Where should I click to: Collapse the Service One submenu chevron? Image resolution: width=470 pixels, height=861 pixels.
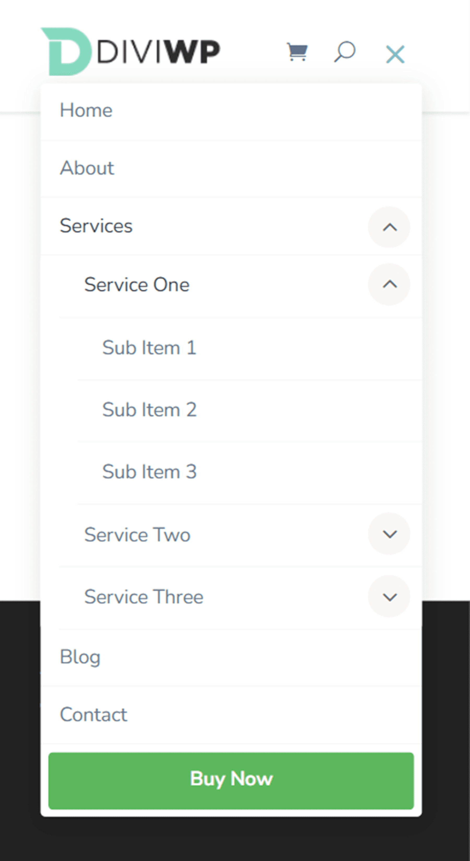tap(389, 284)
